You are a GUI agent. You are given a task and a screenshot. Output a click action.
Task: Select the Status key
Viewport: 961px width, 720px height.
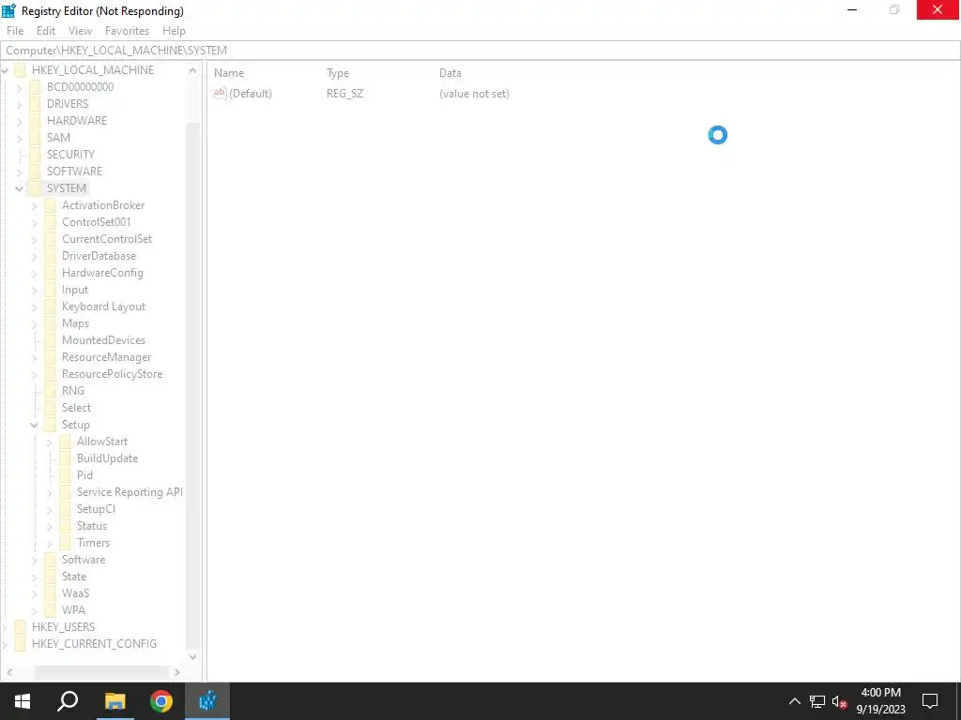point(92,526)
